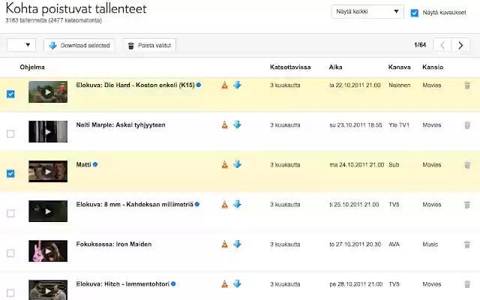Open title Fokuksessa: Iron Maiden
Image resolution: width=480 pixels, height=300 pixels.
coord(114,244)
